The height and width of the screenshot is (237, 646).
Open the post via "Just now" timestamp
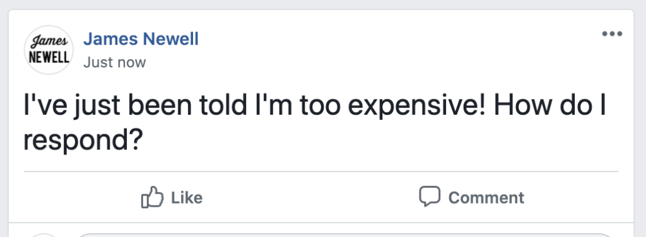coord(115,62)
